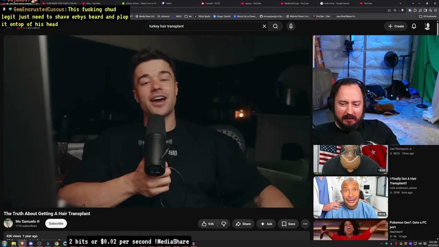The width and height of the screenshot is (439, 247).
Task: Open the Windows Start button
Action: (x=4, y=244)
